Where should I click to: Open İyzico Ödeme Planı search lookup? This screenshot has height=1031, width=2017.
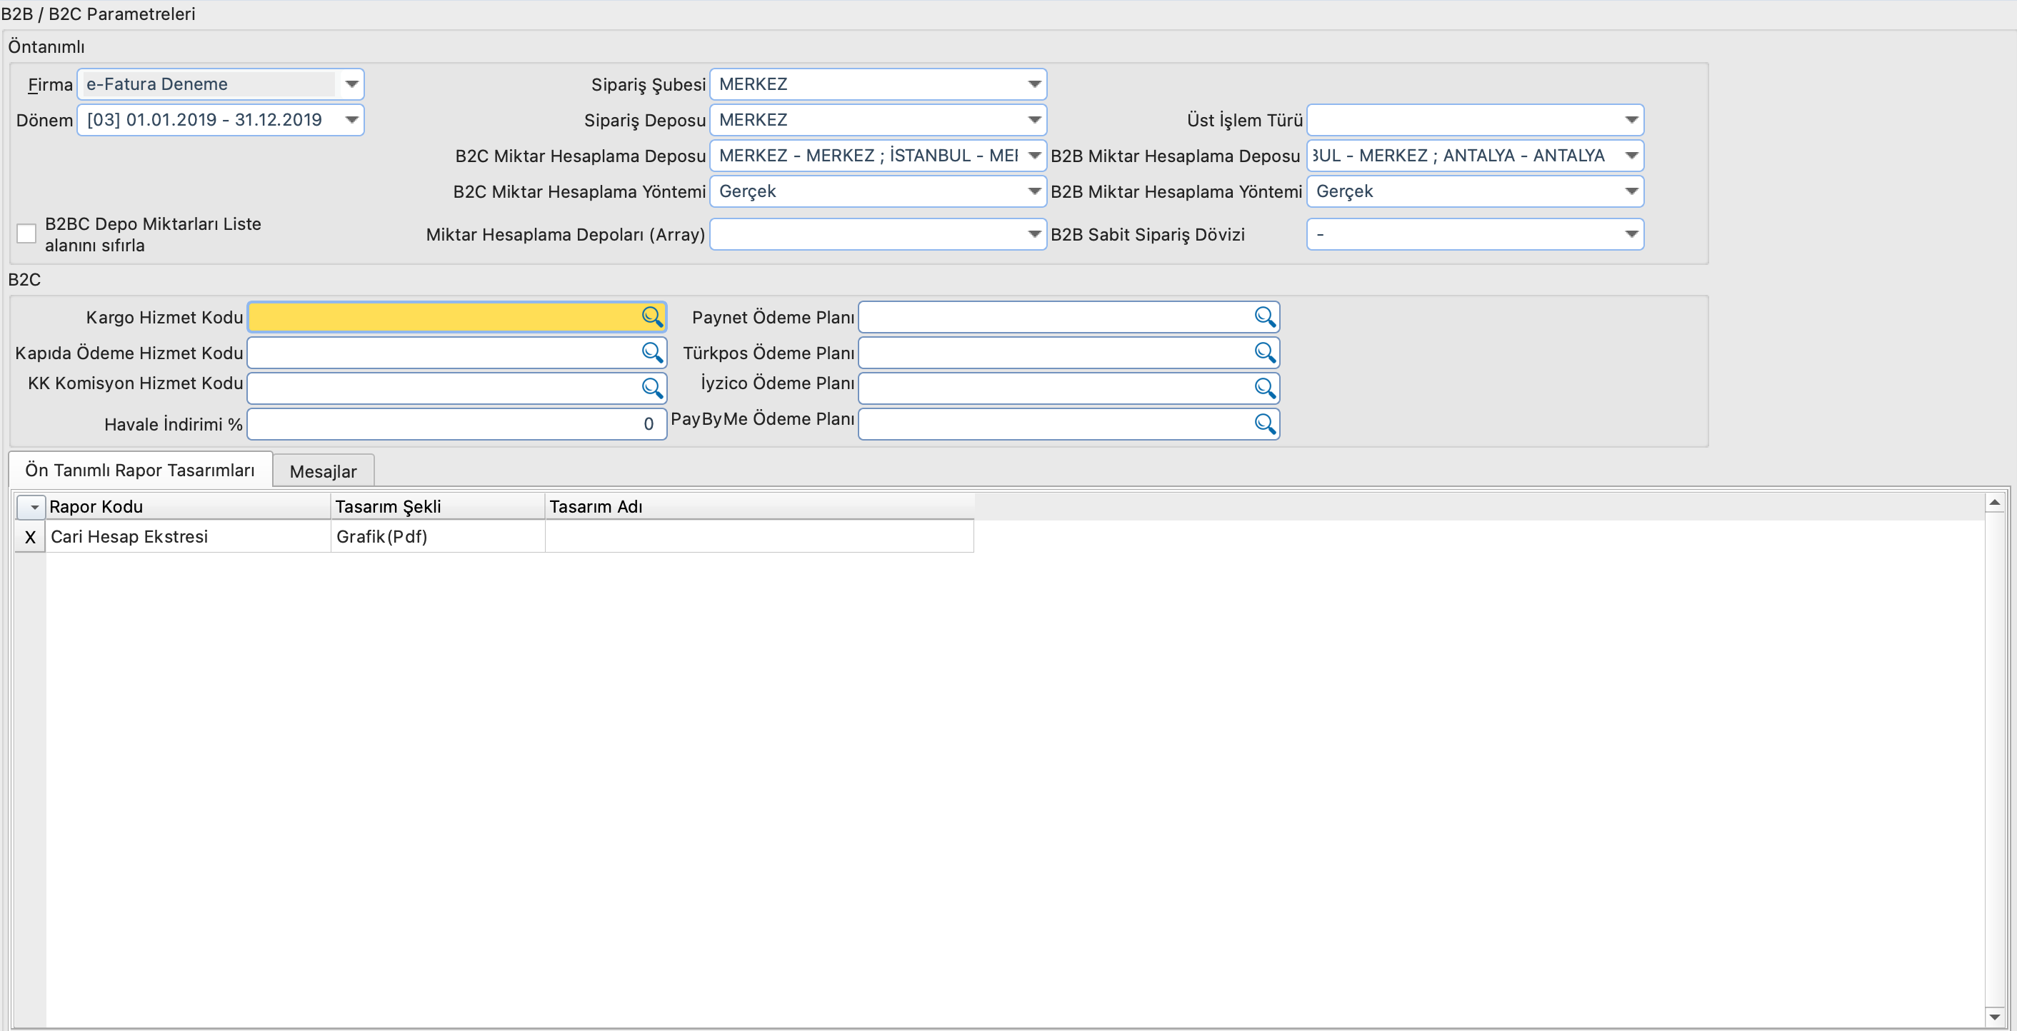coord(1264,388)
